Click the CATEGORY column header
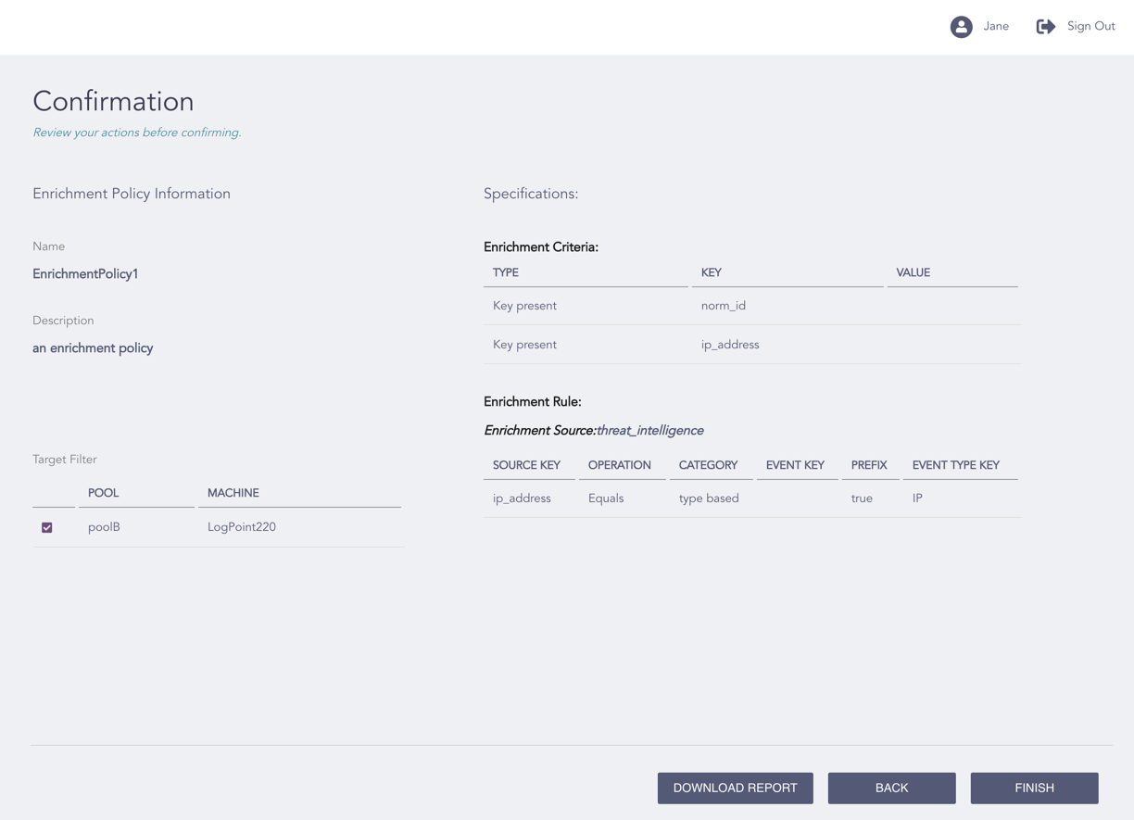The image size is (1134, 820). click(708, 465)
